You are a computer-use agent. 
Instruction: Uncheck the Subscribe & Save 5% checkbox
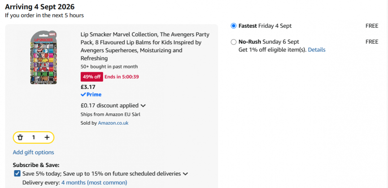pyautogui.click(x=17, y=174)
